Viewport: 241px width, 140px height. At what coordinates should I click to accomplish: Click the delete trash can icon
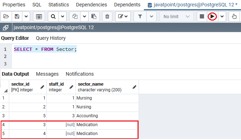click(107, 16)
